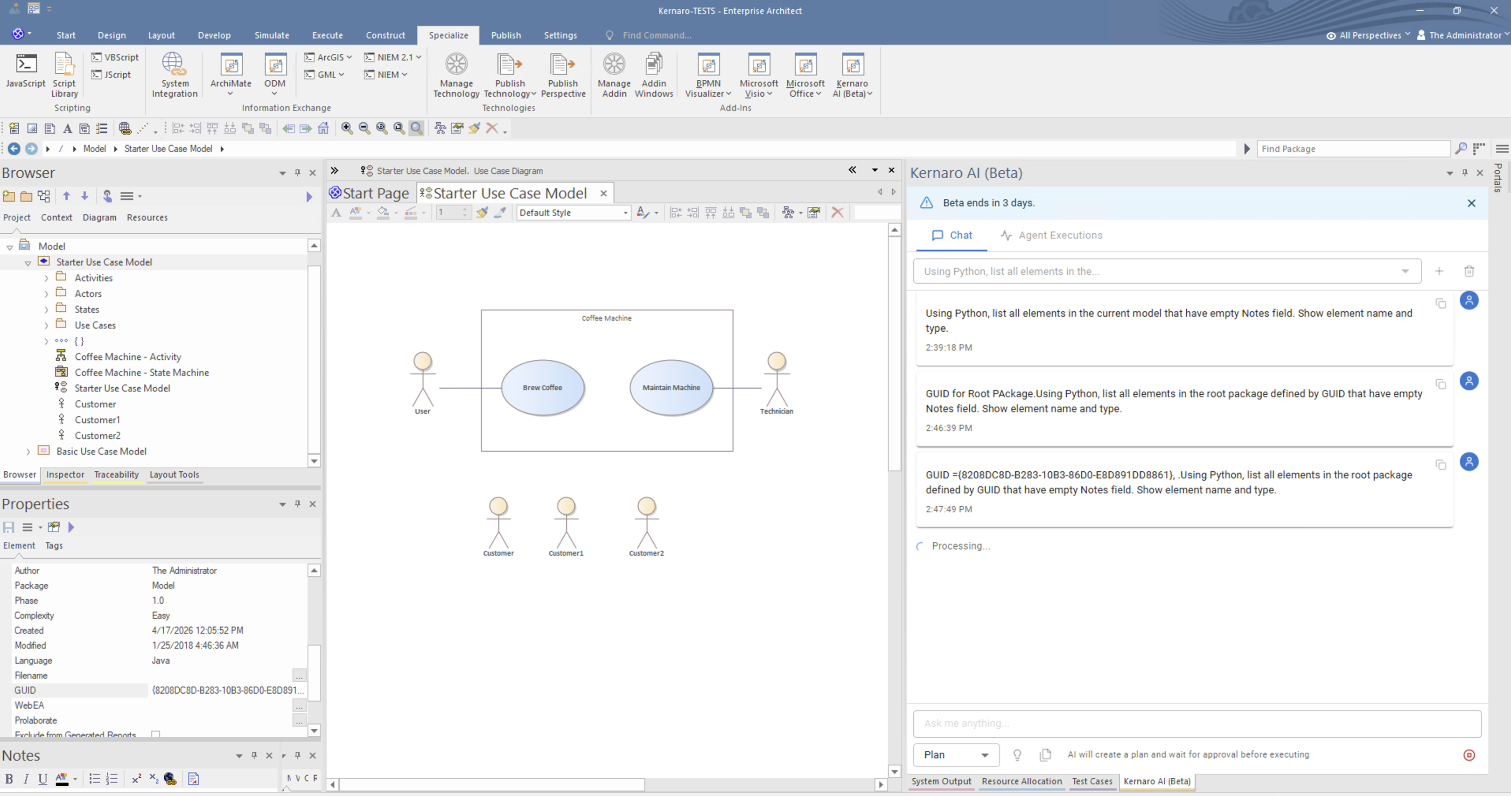Open the Manage Addin dialog
This screenshot has width=1511, height=796.
click(614, 75)
